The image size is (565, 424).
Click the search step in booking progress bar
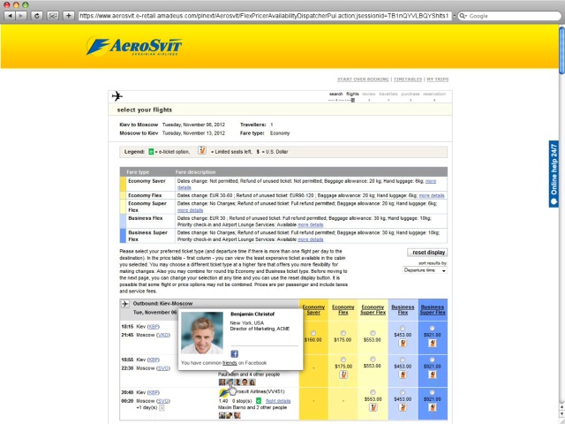335,95
